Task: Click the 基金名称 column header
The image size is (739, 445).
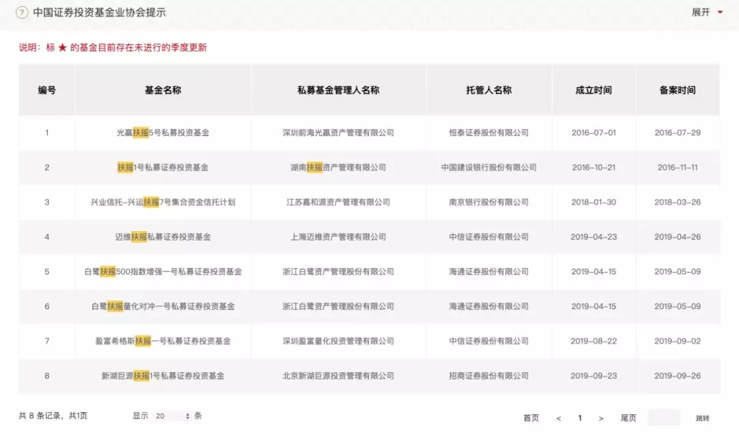Action: coord(163,90)
